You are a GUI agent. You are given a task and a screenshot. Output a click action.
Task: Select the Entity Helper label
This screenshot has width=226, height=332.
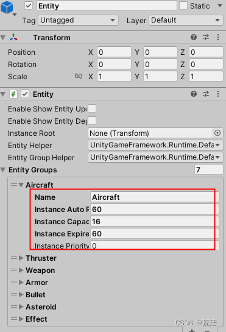coord(30,146)
